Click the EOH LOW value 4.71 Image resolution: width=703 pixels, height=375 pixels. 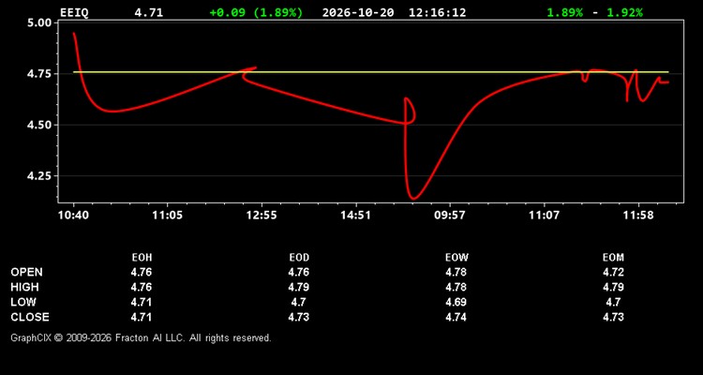pos(142,302)
